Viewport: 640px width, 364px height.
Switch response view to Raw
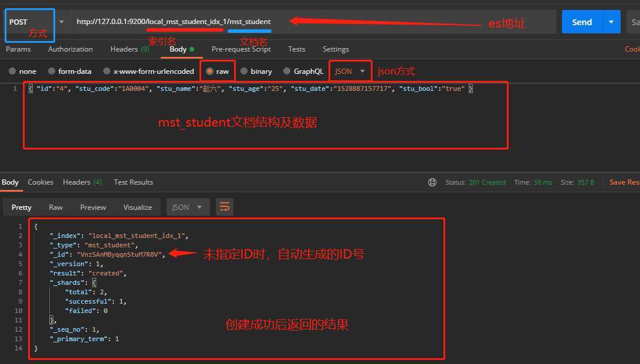[55, 207]
